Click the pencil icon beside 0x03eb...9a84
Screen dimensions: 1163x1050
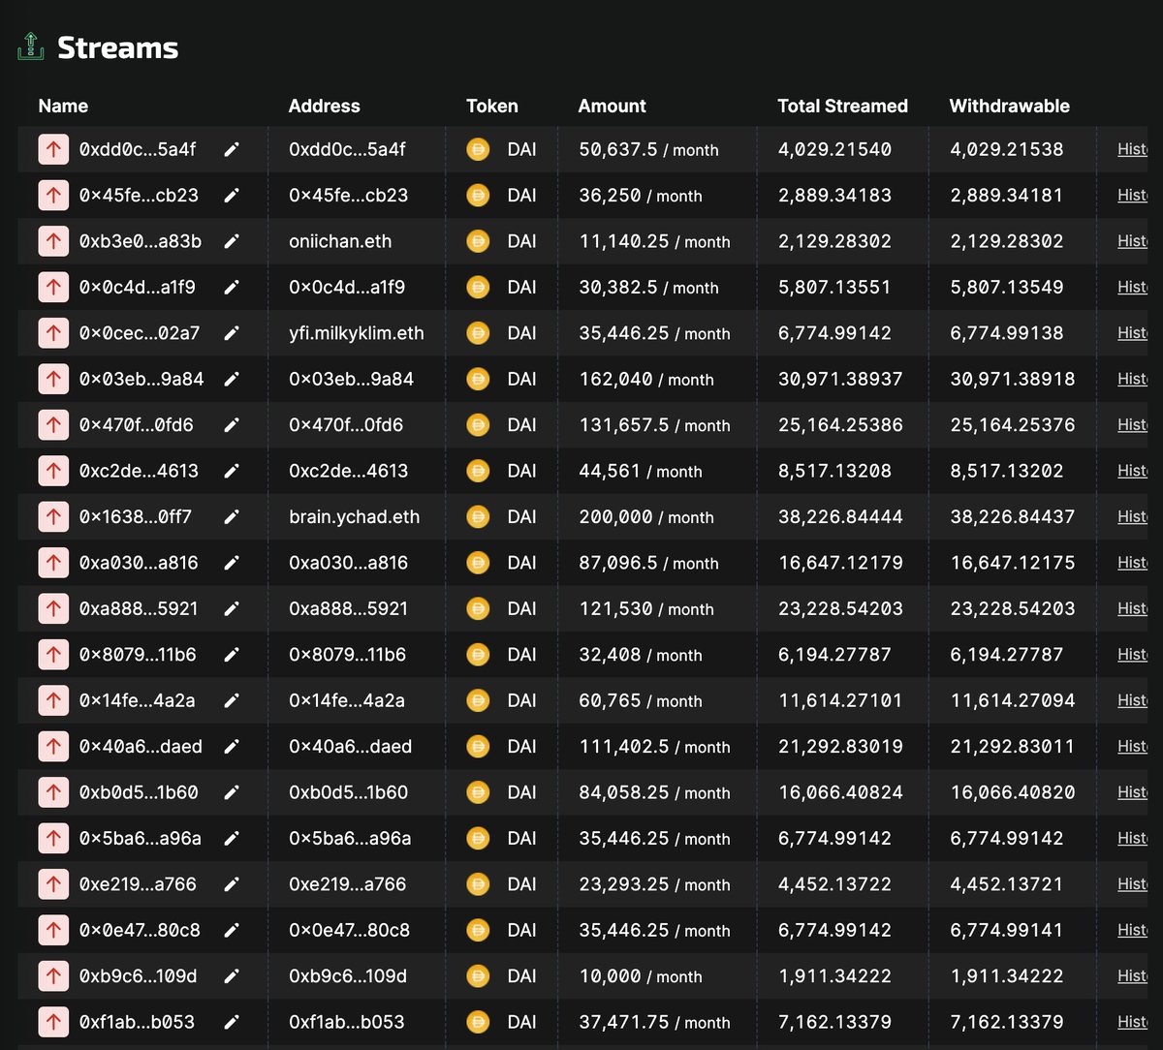[x=231, y=379]
